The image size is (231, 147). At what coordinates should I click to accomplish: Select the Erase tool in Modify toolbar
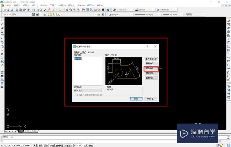click(x=229, y=21)
